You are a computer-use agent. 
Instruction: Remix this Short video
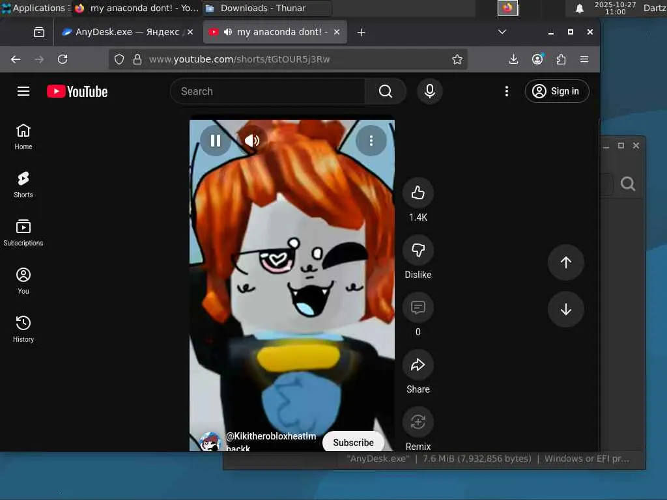pos(418,422)
